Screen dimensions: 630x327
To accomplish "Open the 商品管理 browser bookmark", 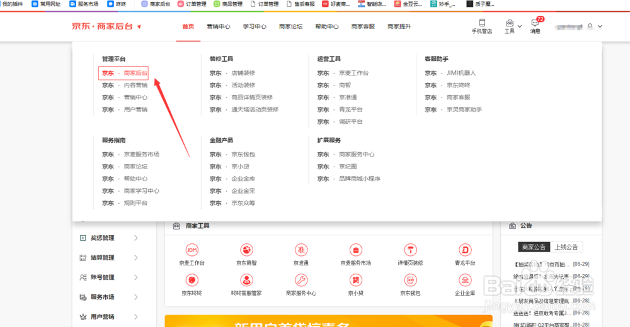I will click(228, 4).
